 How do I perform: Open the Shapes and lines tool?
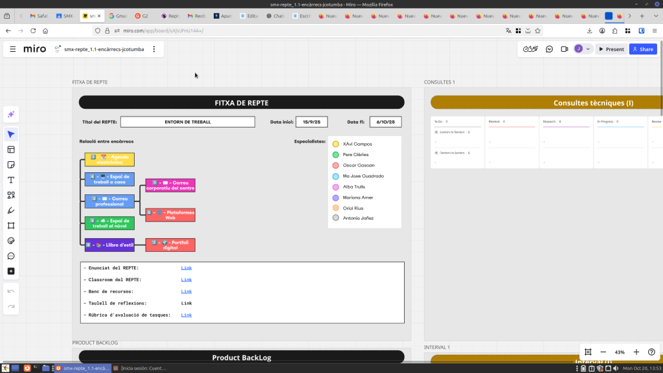pos(11,195)
